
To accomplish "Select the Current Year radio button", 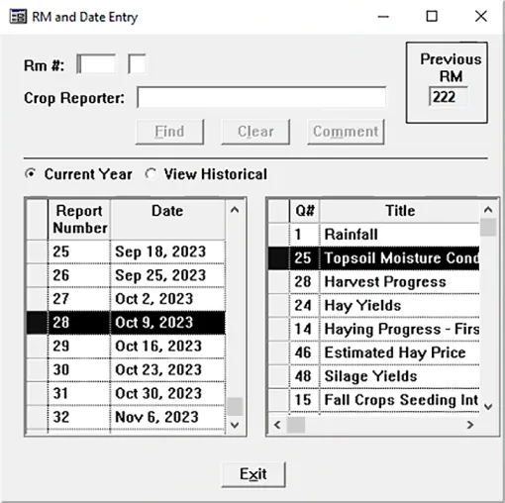I will pos(31,173).
